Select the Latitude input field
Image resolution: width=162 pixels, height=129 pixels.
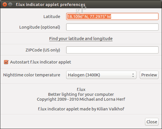112,16
